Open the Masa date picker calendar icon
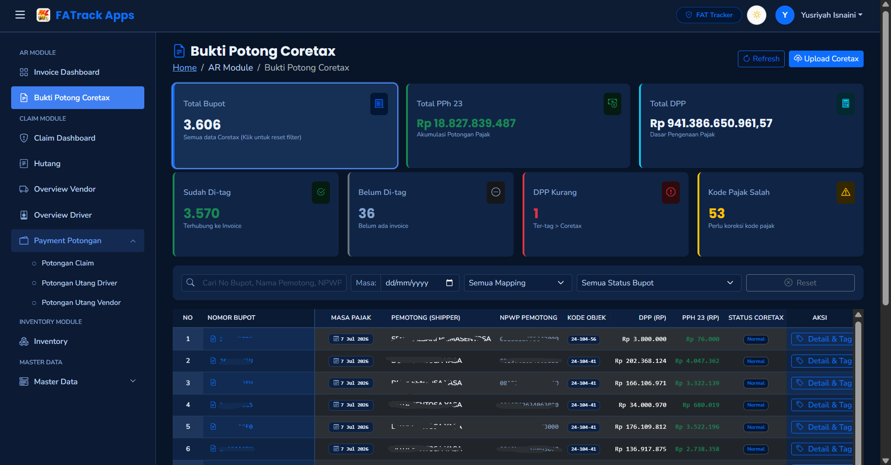 click(449, 283)
